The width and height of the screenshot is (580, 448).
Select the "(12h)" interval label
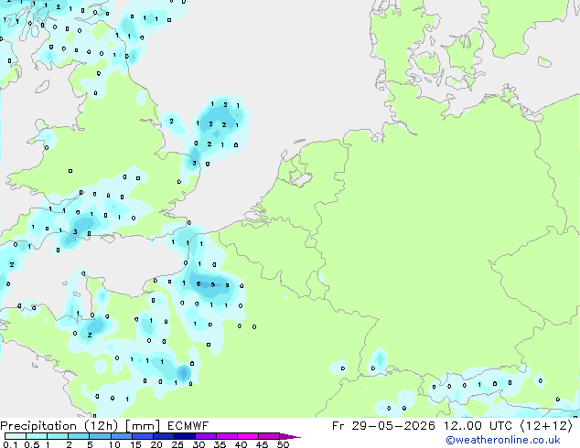click(101, 426)
